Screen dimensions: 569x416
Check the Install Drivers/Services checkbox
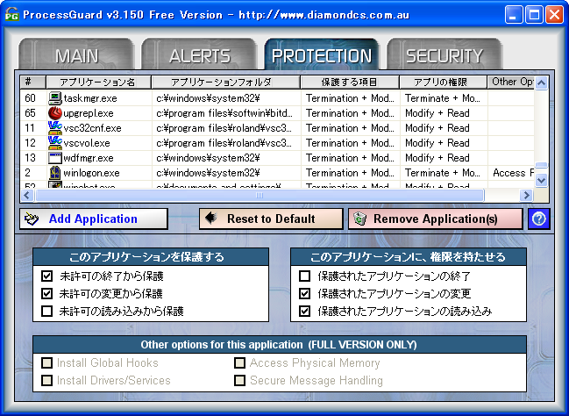point(46,380)
